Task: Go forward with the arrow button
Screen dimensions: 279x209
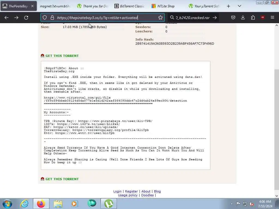Action: point(16,18)
